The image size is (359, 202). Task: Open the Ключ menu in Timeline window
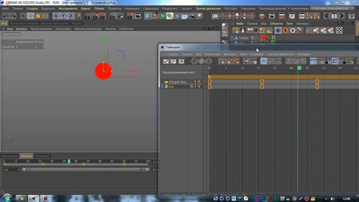tap(243, 54)
